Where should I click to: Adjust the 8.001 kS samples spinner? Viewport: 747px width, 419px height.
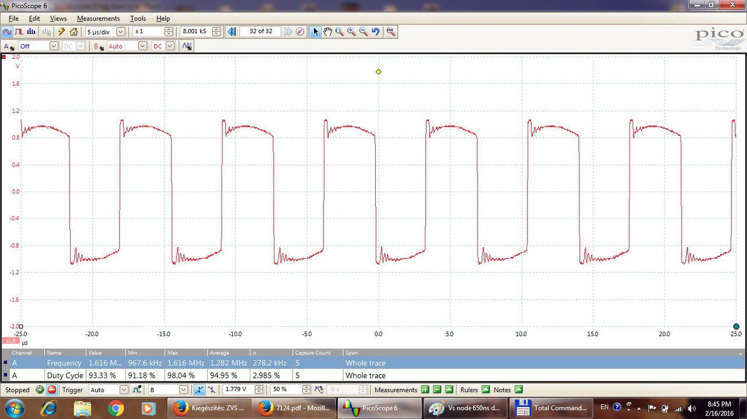tap(216, 31)
